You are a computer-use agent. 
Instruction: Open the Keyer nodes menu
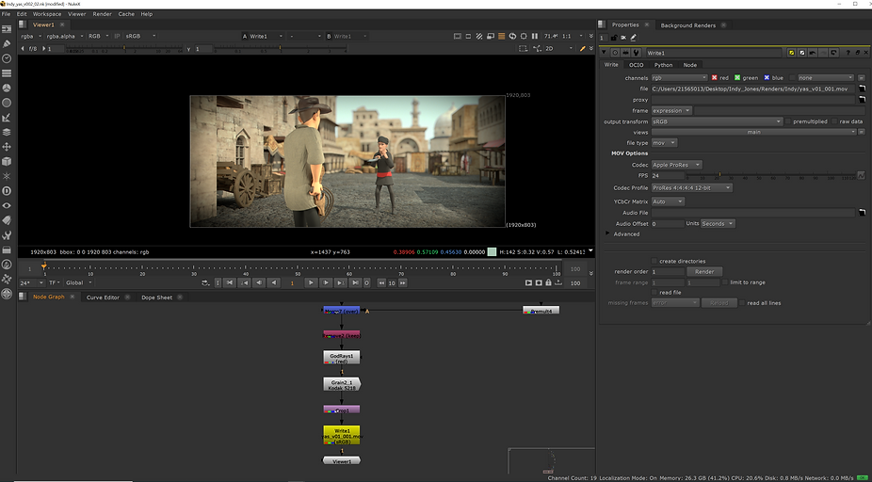(7, 118)
